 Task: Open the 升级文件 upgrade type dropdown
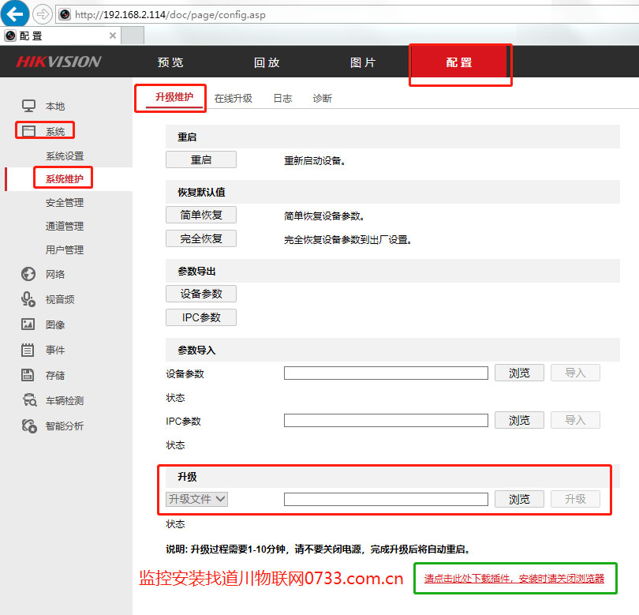tap(196, 498)
